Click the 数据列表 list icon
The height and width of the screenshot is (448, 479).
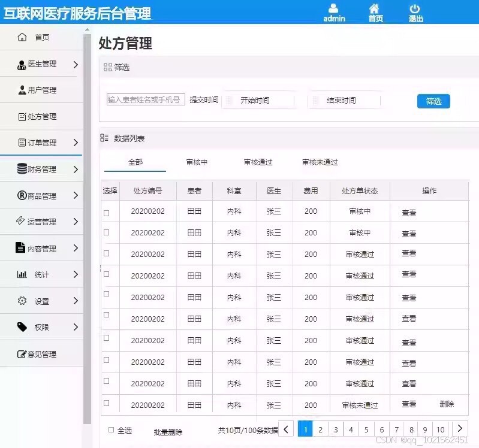click(x=104, y=138)
